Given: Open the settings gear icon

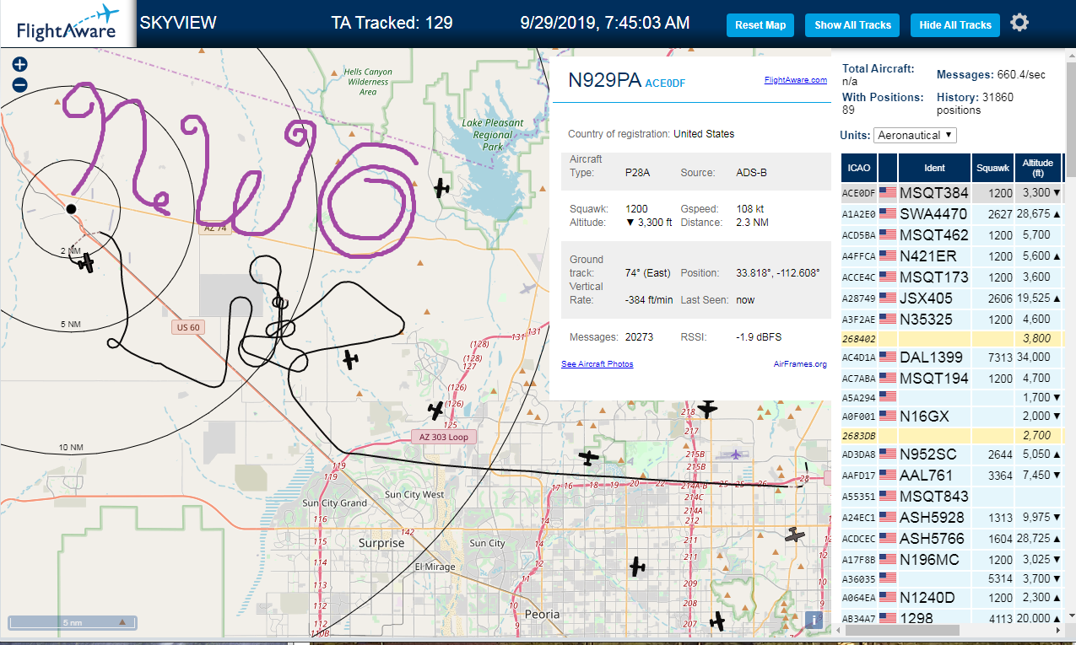Looking at the screenshot, I should (1019, 23).
